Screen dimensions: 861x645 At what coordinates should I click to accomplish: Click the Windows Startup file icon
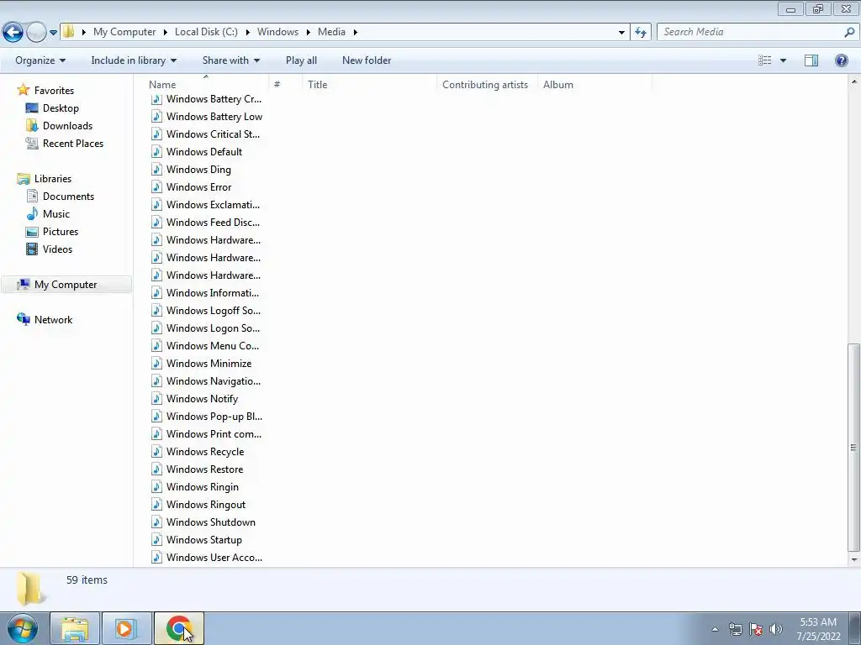156,539
